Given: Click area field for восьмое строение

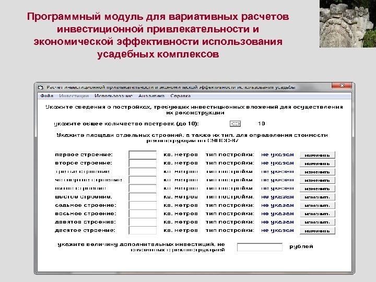Looking at the screenshot, I should (143, 214).
